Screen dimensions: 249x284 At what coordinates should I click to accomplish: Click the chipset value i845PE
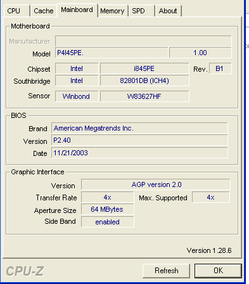coord(144,68)
